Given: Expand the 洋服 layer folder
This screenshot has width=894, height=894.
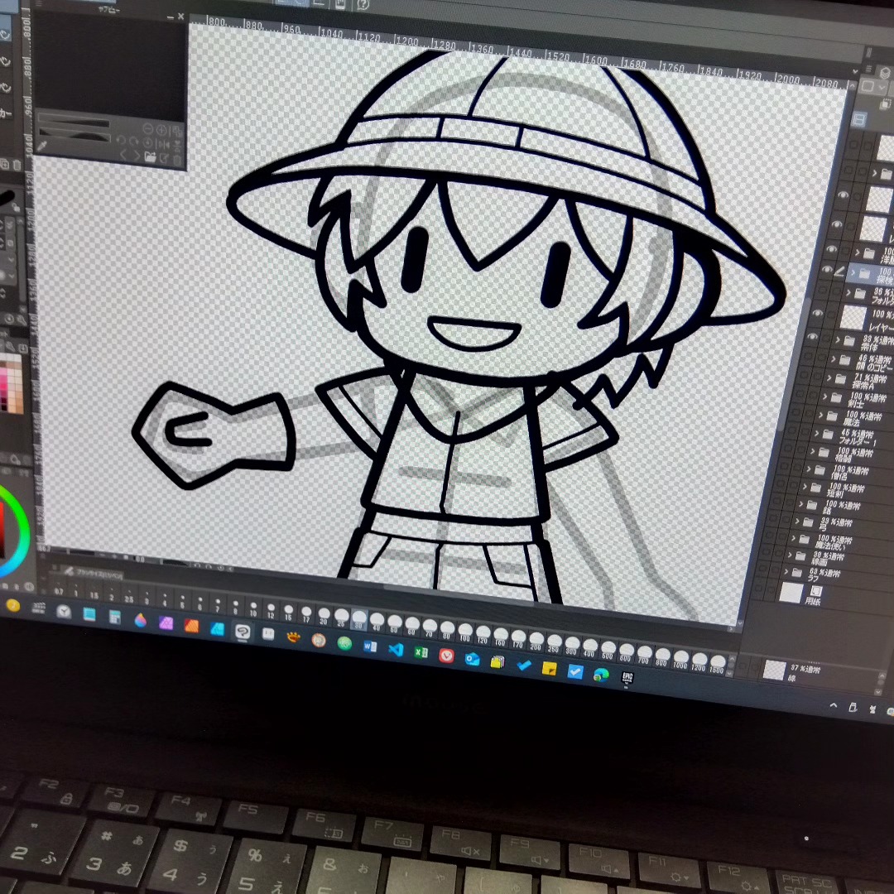Looking at the screenshot, I should click(858, 252).
